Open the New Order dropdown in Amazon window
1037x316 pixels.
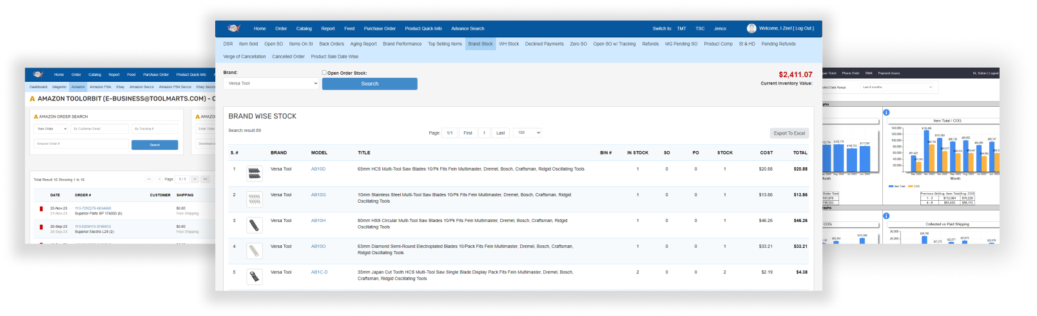pyautogui.click(x=51, y=129)
